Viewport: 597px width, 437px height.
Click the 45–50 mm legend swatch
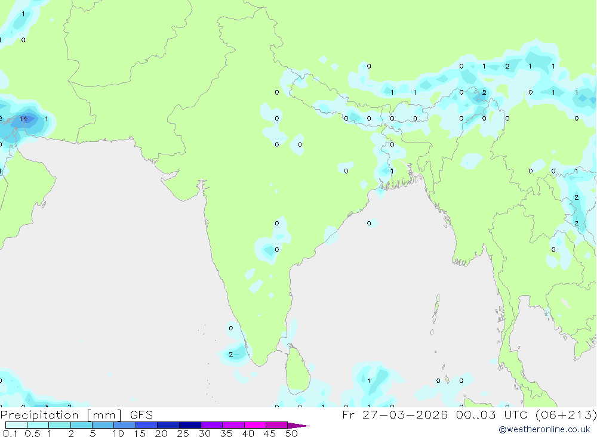click(x=277, y=425)
